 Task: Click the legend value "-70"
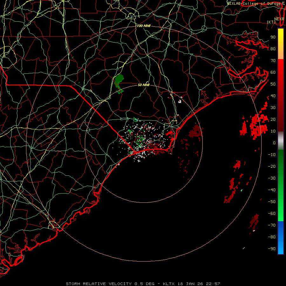[x=272, y=225]
